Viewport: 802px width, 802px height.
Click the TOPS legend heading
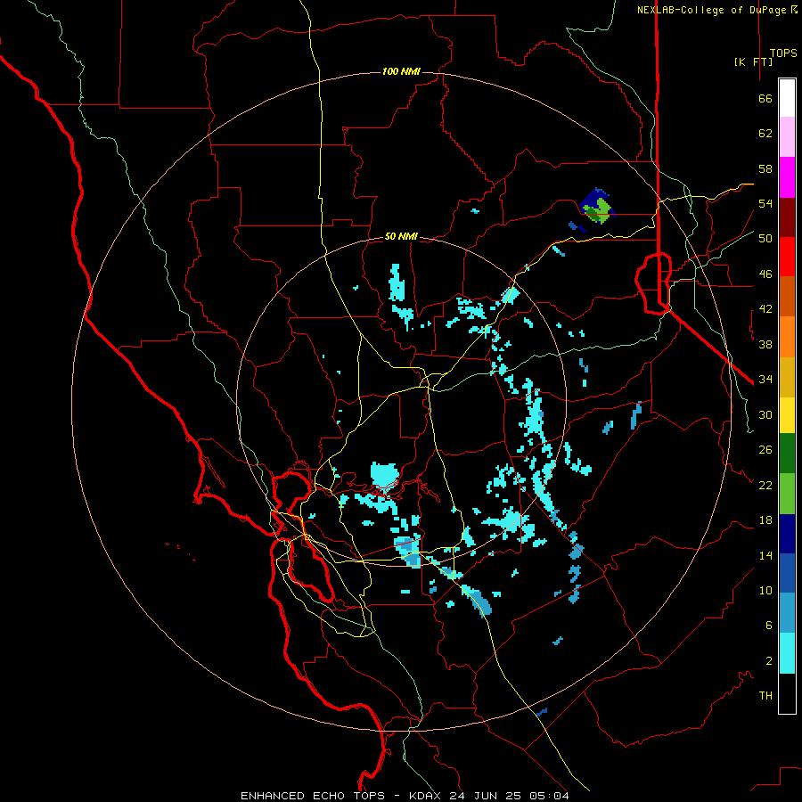[783, 53]
